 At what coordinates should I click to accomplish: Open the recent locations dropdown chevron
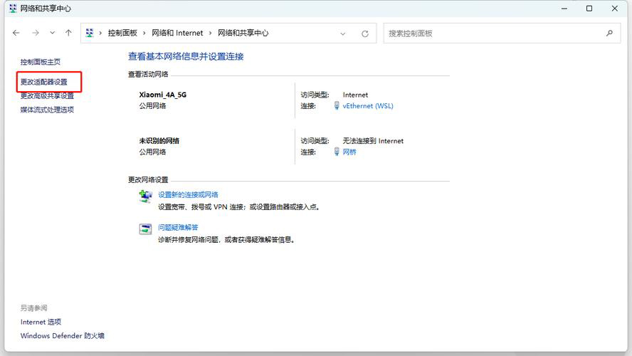pyautogui.click(x=52, y=33)
